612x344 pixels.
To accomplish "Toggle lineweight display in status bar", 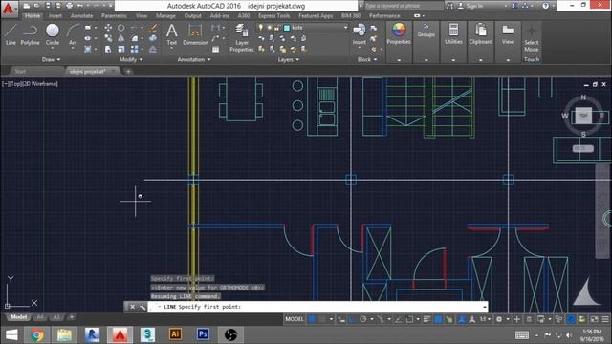I will [x=426, y=319].
